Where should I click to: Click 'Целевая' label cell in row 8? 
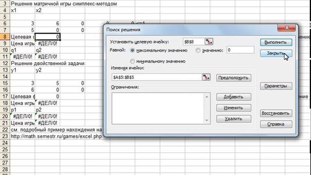click(22, 37)
